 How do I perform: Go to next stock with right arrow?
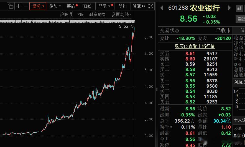(229, 8)
